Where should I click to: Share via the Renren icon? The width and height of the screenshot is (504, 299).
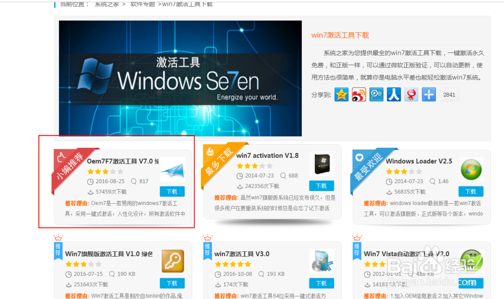tap(394, 94)
